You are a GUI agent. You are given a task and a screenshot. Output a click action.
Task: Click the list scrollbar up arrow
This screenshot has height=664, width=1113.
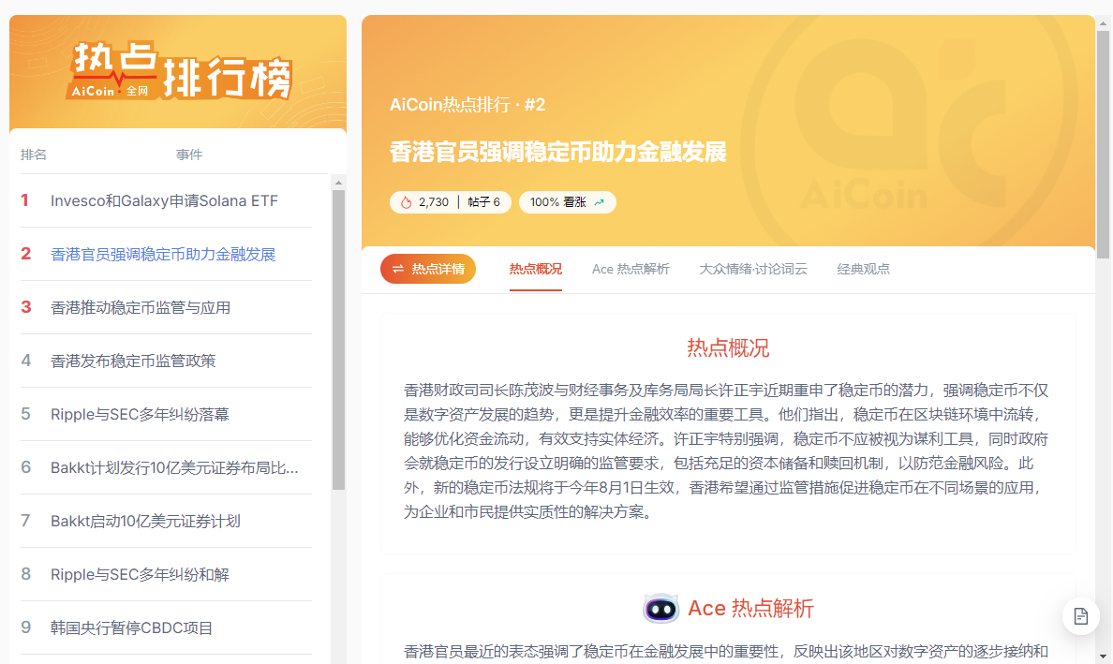(x=338, y=183)
